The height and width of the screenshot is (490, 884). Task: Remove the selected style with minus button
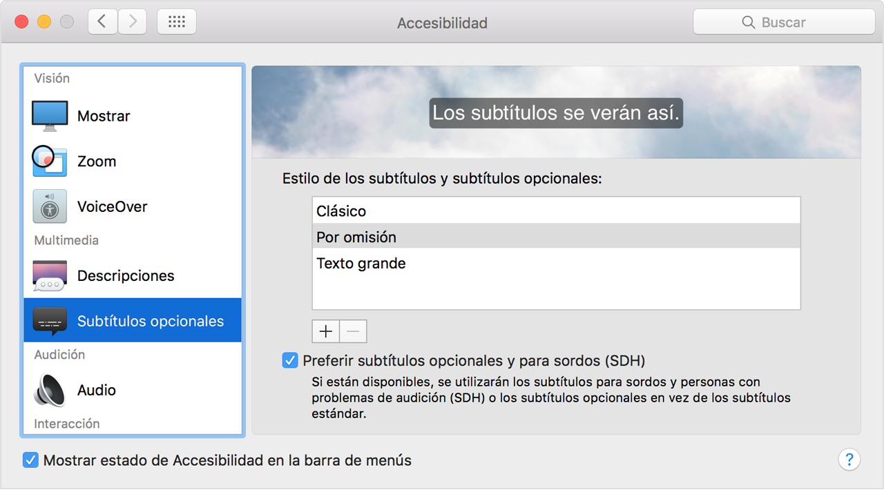(353, 331)
